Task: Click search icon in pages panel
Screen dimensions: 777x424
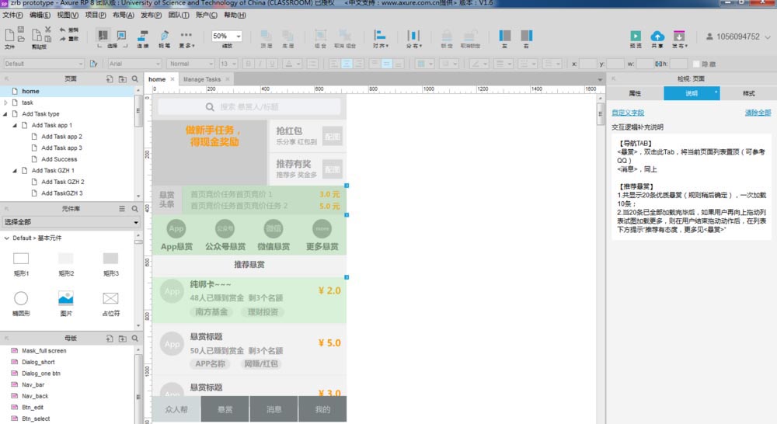Action: (x=134, y=78)
